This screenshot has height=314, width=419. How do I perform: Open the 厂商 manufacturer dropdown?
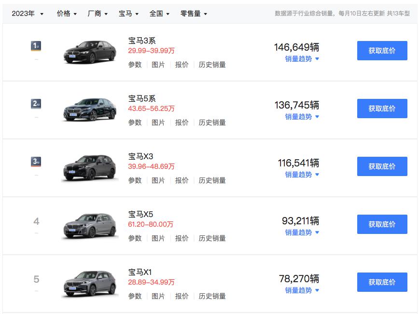[98, 14]
